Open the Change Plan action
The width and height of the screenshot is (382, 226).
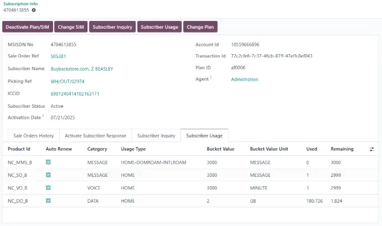(x=200, y=27)
